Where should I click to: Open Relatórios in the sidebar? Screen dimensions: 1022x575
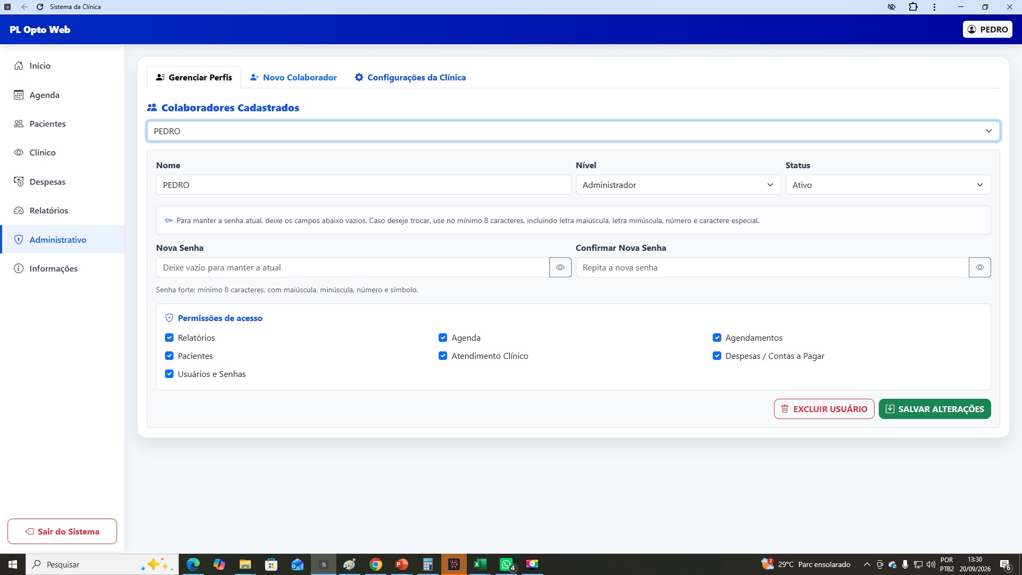tap(62, 210)
